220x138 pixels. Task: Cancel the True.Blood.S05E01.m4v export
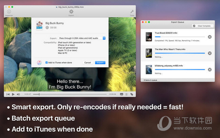pos(209,37)
